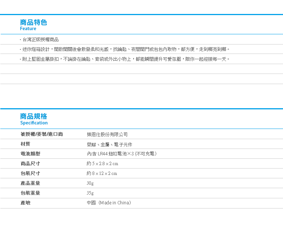
Task: Select the 約 5×2.8×2 cm size value
Action: pyautogui.click(x=102, y=164)
